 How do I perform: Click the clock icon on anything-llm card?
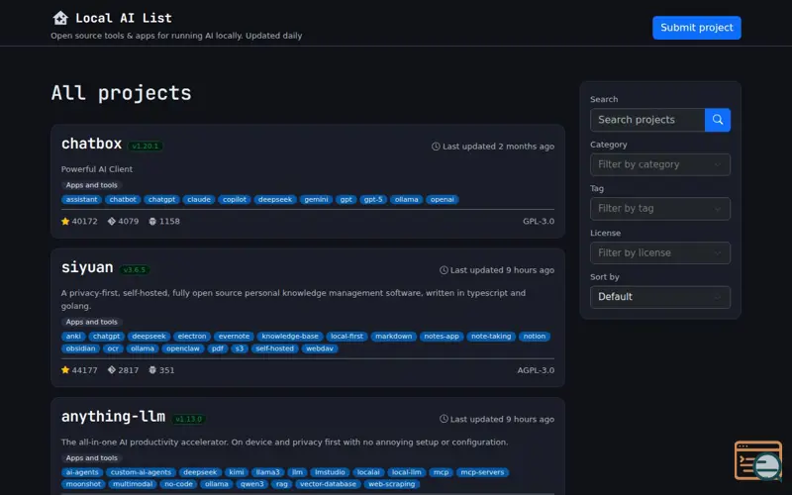click(444, 419)
